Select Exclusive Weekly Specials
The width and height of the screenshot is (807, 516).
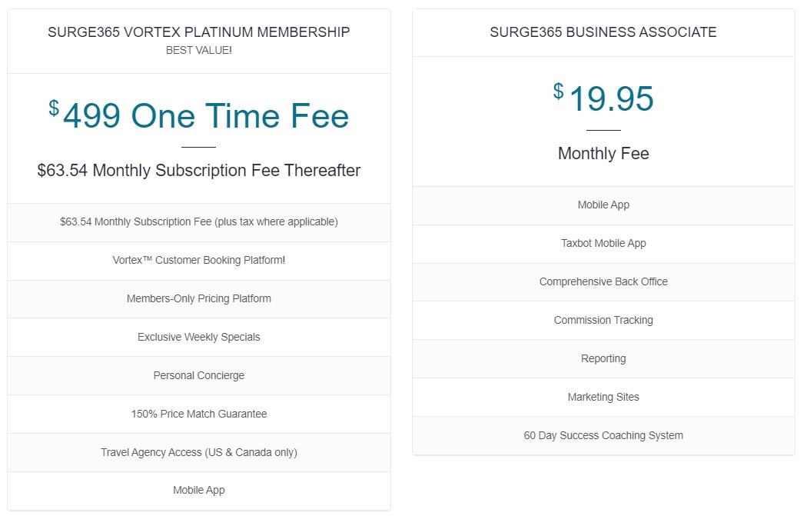click(x=198, y=337)
